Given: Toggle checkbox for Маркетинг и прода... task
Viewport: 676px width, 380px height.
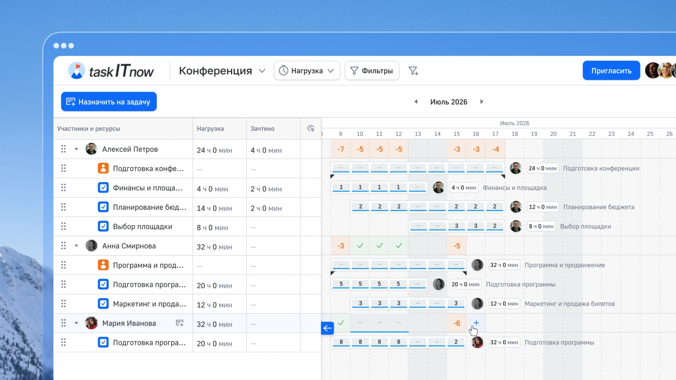Looking at the screenshot, I should point(103,303).
